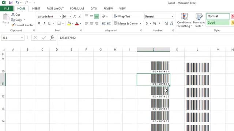Toggle the highlighted Bottom Align icon
This screenshot has width=234, height=131.
[x=97, y=16]
